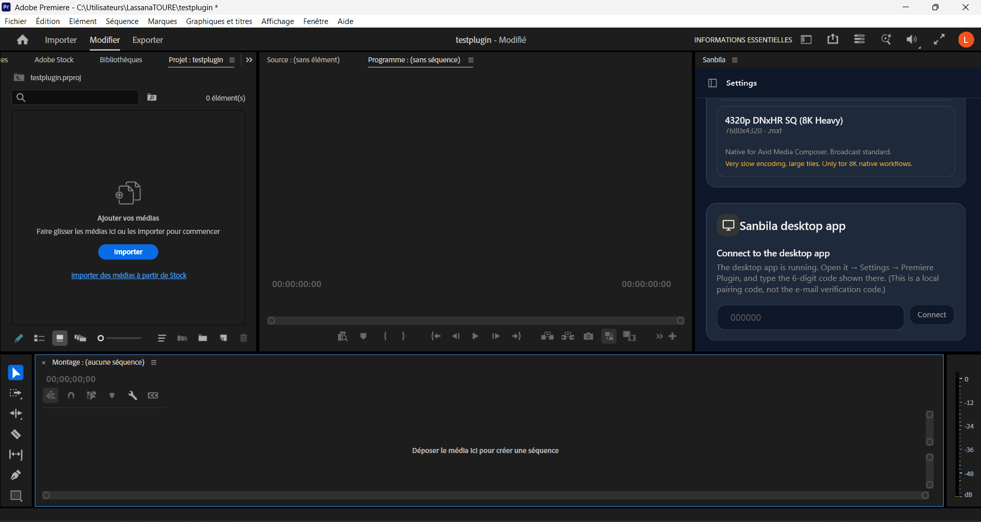Image resolution: width=981 pixels, height=522 pixels.
Task: Toggle insert sequences as nests
Action: click(x=51, y=395)
